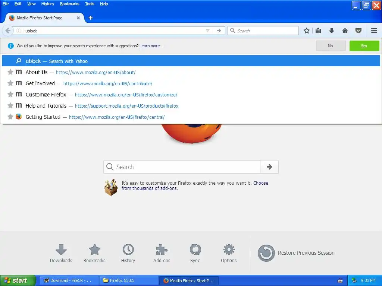
Task: Click Restore Previous Session button
Action: coord(296,253)
